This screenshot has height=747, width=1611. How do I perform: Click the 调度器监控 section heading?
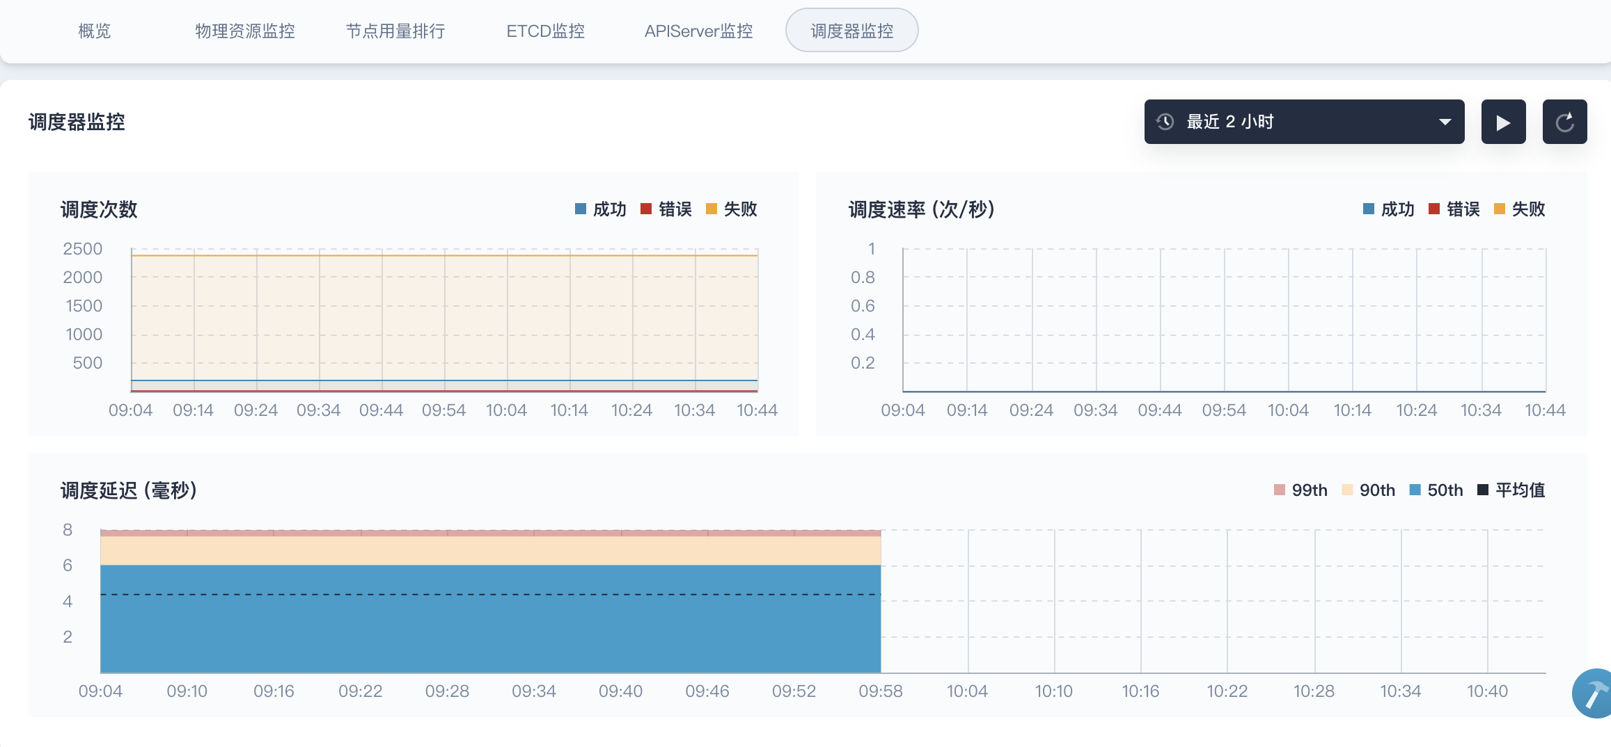coord(77,122)
